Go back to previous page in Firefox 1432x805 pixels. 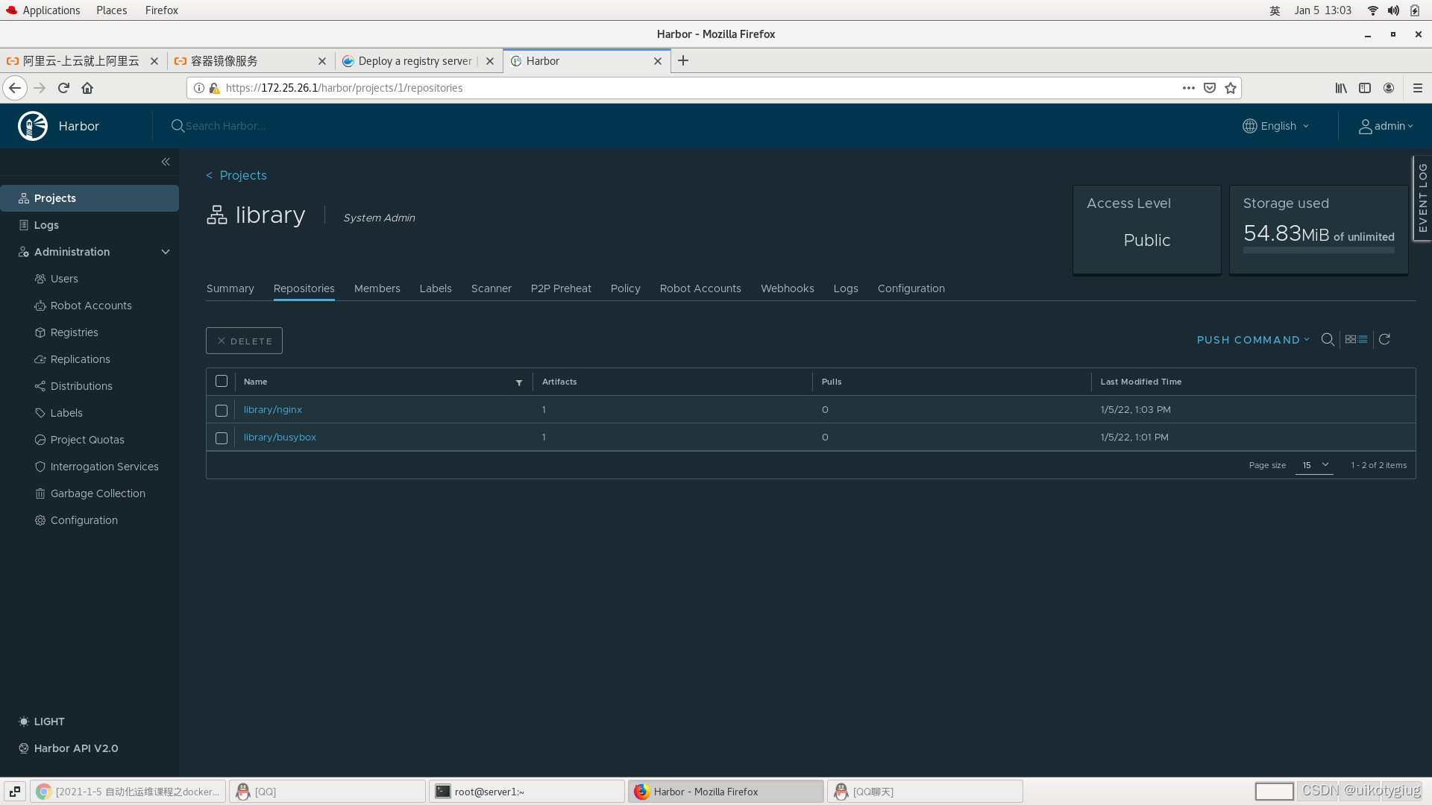pos(15,88)
